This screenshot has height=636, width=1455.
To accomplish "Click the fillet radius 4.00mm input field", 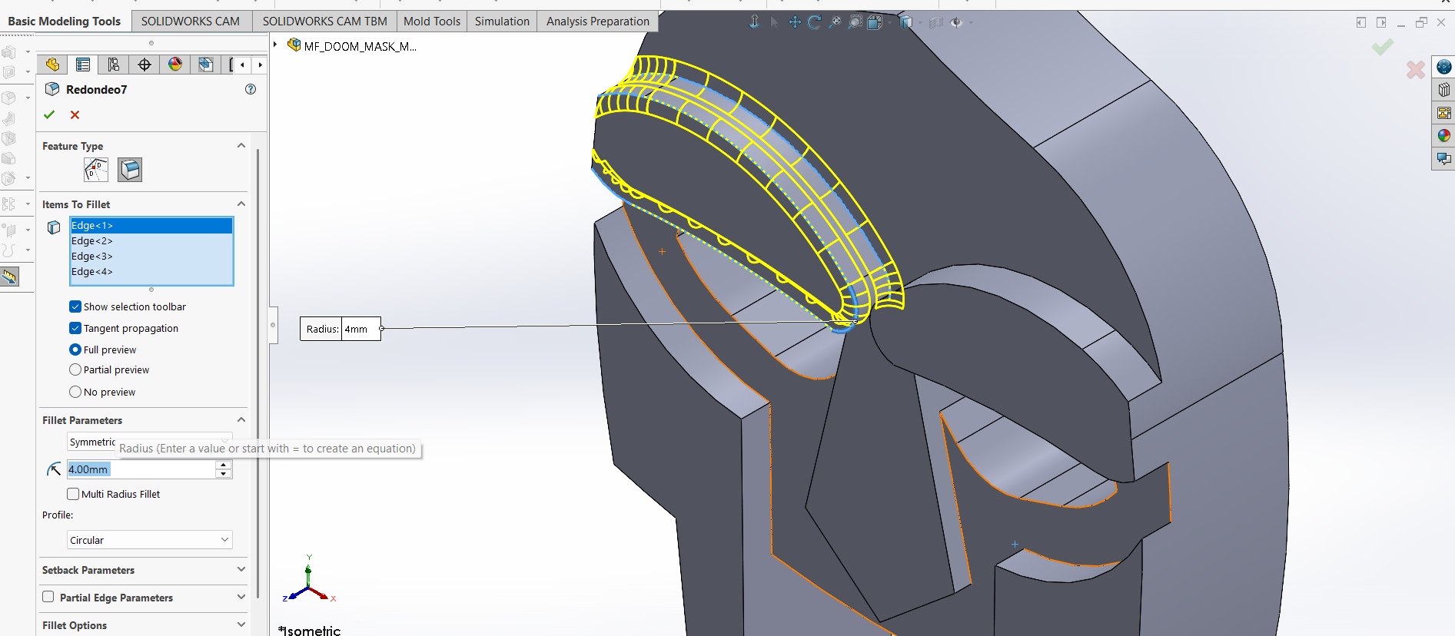I will pyautogui.click(x=141, y=469).
